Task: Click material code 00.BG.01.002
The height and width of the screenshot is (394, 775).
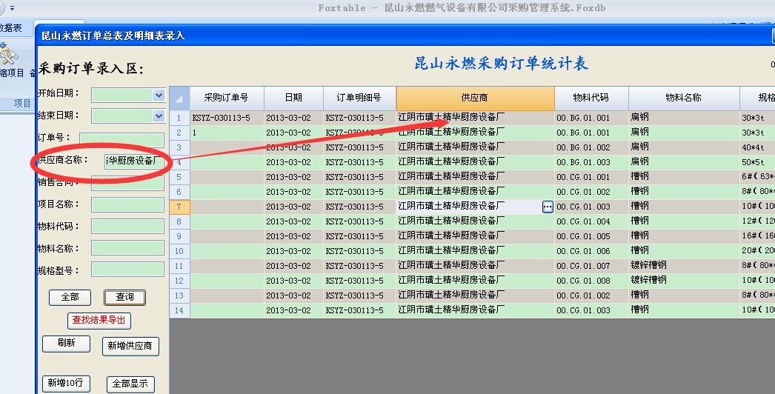Action: [591, 147]
